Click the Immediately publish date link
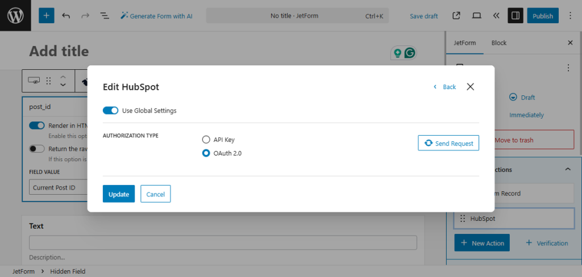 coord(526,115)
